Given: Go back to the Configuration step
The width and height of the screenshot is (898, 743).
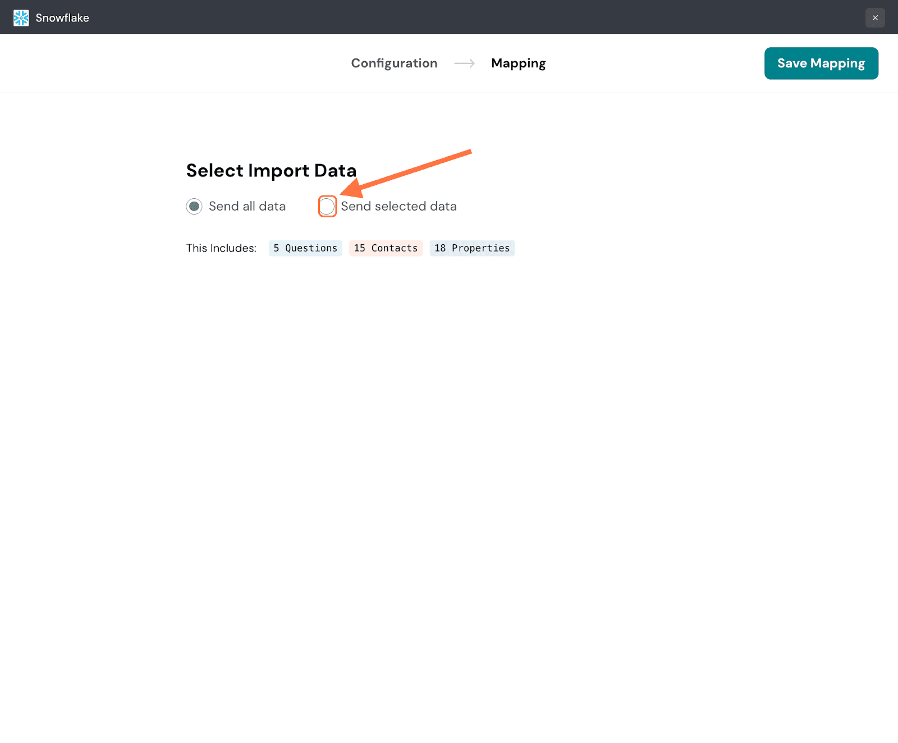Looking at the screenshot, I should pos(394,63).
